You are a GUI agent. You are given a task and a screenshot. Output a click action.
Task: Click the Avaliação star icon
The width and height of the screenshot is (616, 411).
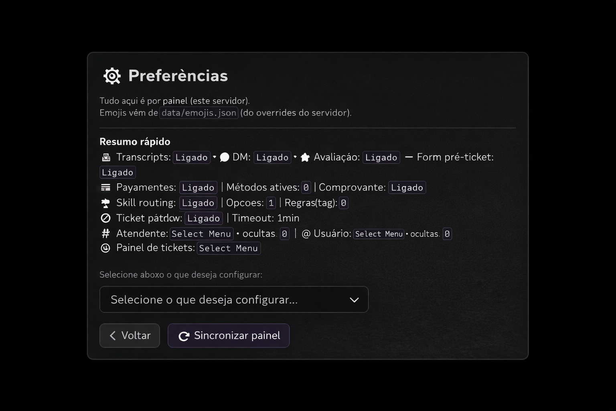tap(305, 157)
